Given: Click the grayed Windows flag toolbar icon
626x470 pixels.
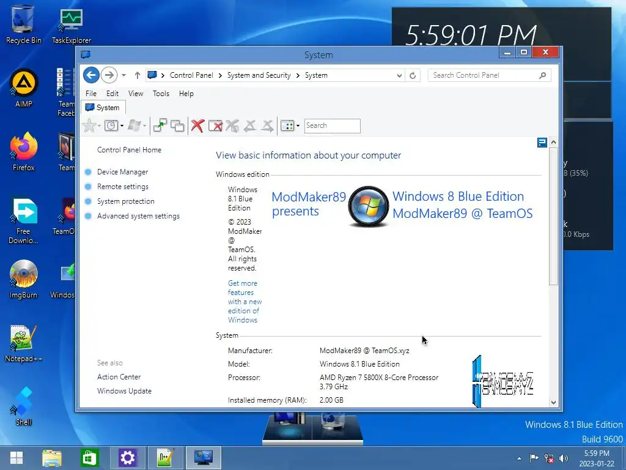Looking at the screenshot, I should 134,125.
